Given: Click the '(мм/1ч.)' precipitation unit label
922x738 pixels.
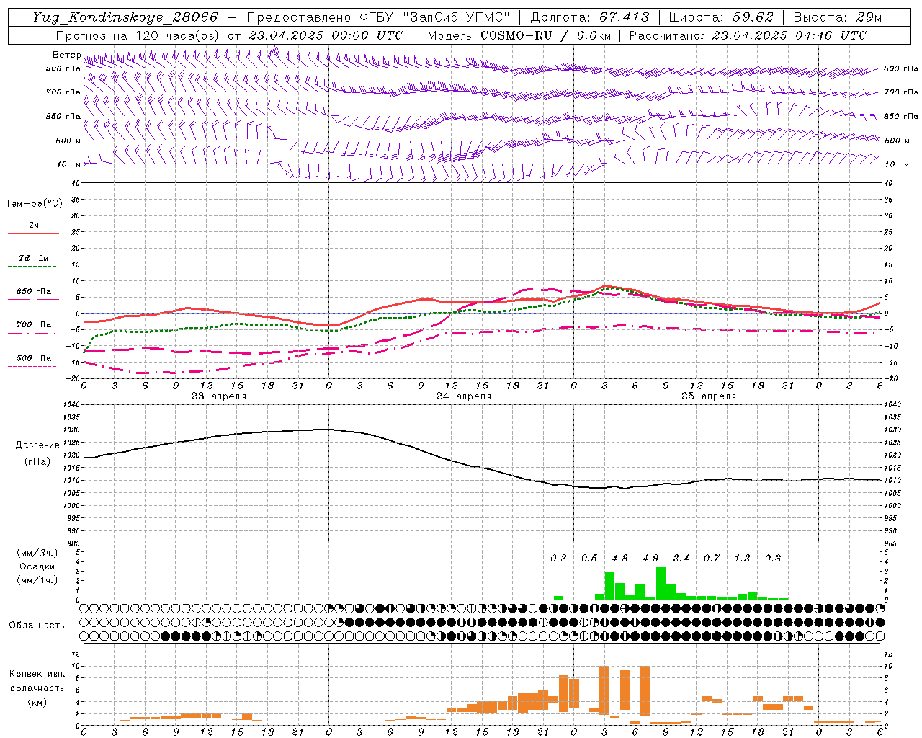Looking at the screenshot, I should click(x=37, y=581).
